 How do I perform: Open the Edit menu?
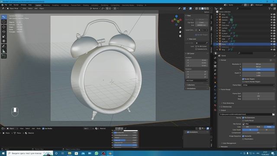click(10, 5)
